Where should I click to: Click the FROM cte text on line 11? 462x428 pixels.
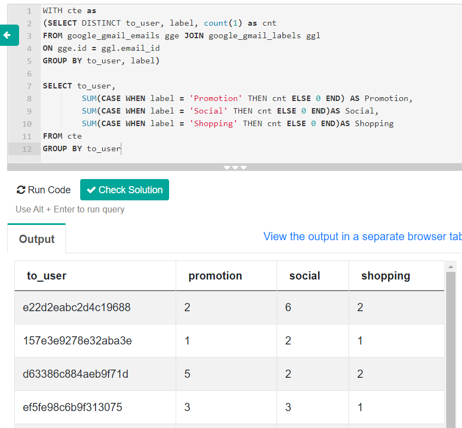tap(62, 136)
